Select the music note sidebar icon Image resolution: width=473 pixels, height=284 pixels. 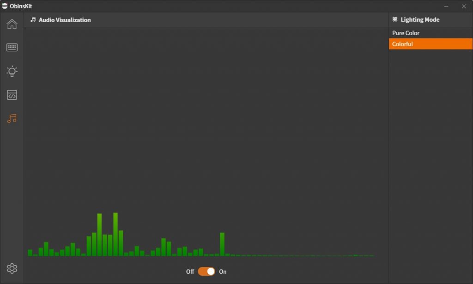[x=12, y=119]
